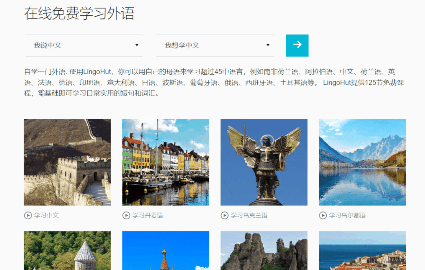The image size is (425, 270).
Task: Open the 学习中文 link
Action: click(x=46, y=215)
